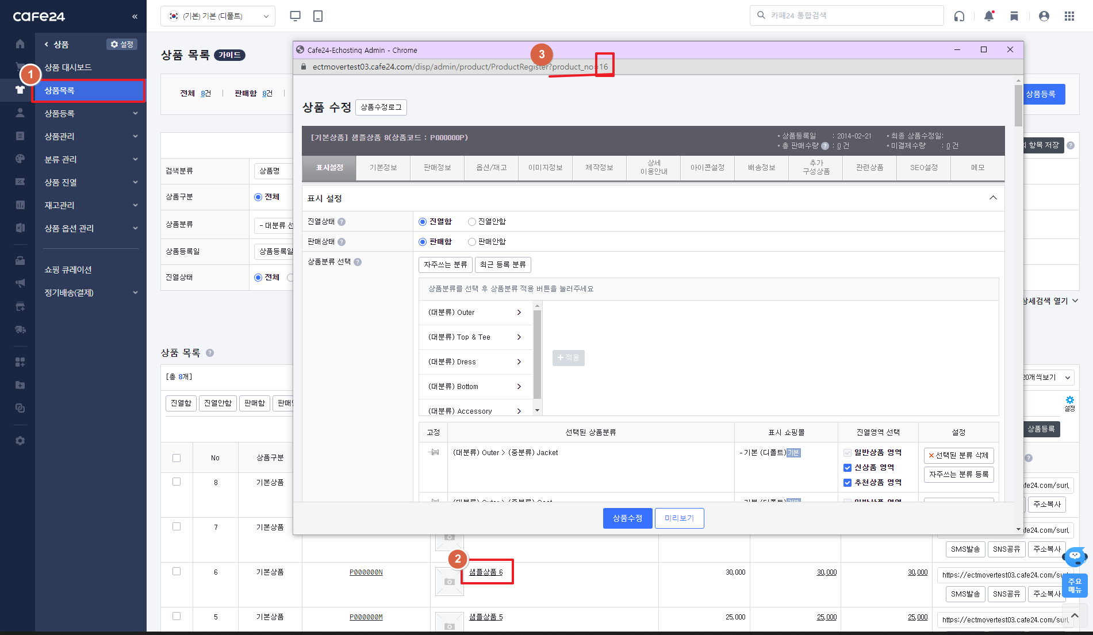Switch to desktop preview monitor icon

point(296,16)
